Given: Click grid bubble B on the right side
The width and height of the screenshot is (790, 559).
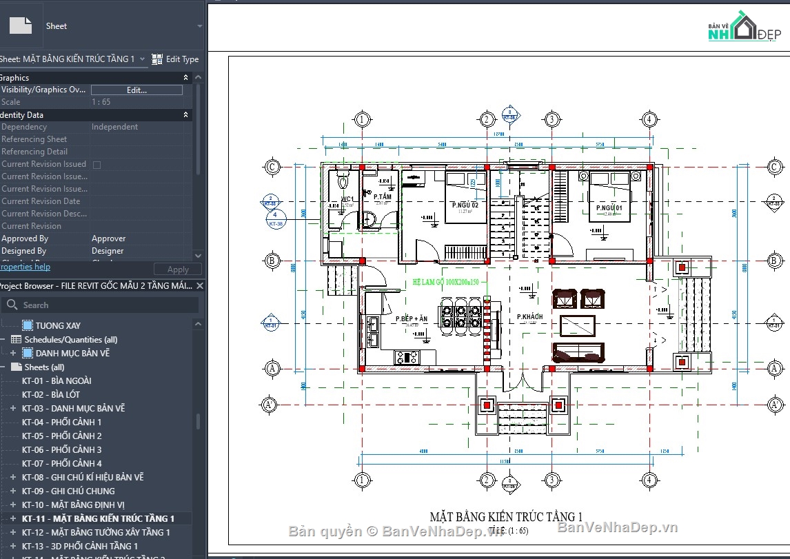Looking at the screenshot, I should pos(774,261).
